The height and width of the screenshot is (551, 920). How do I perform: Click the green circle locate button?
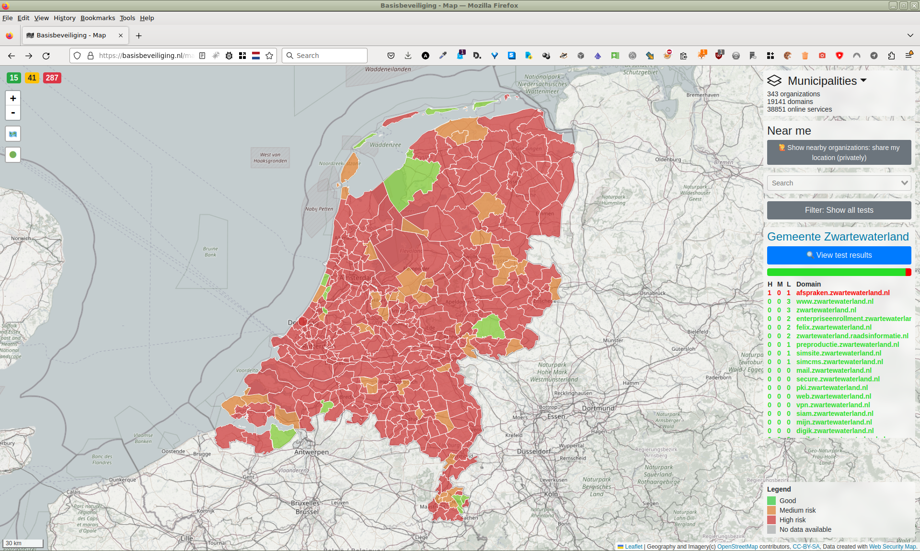[13, 155]
